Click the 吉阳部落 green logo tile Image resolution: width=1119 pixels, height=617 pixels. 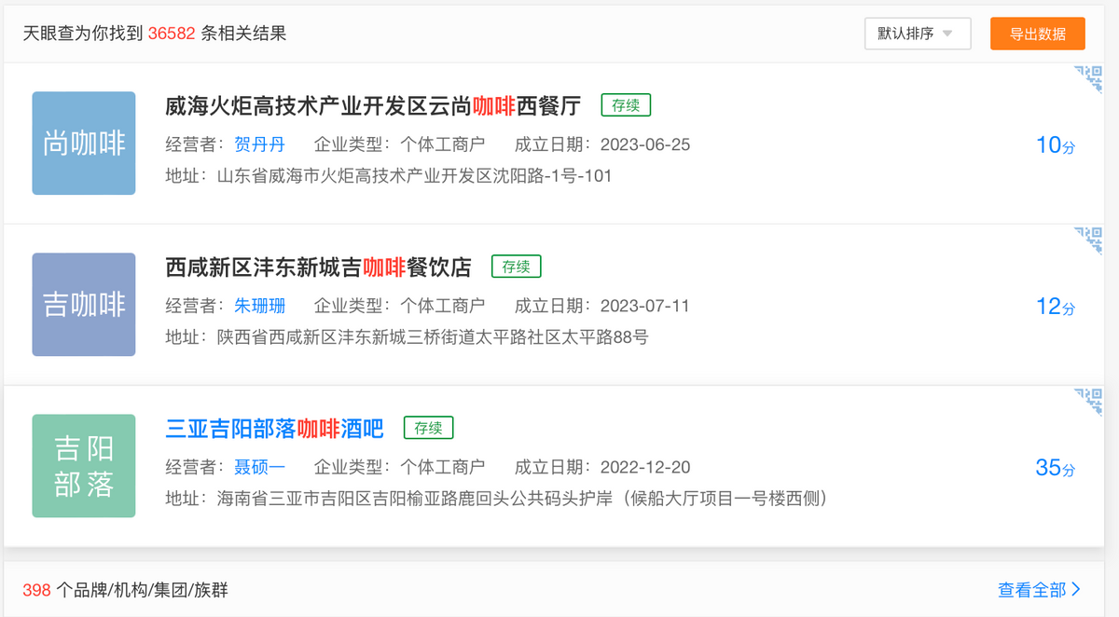(x=84, y=466)
